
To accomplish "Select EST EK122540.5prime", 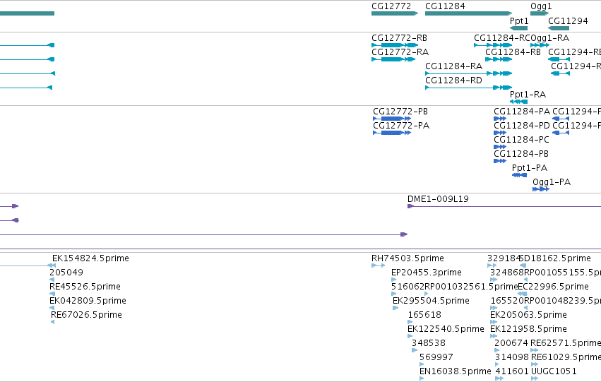I will (446, 329).
